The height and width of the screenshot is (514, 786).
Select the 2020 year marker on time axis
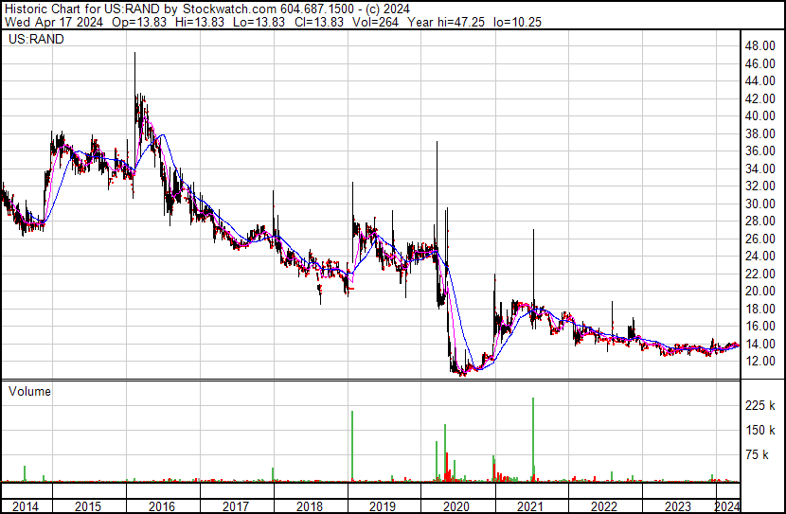(457, 506)
